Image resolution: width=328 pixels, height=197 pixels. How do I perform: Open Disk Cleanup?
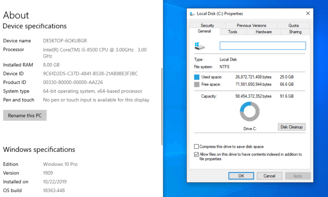coord(292,127)
